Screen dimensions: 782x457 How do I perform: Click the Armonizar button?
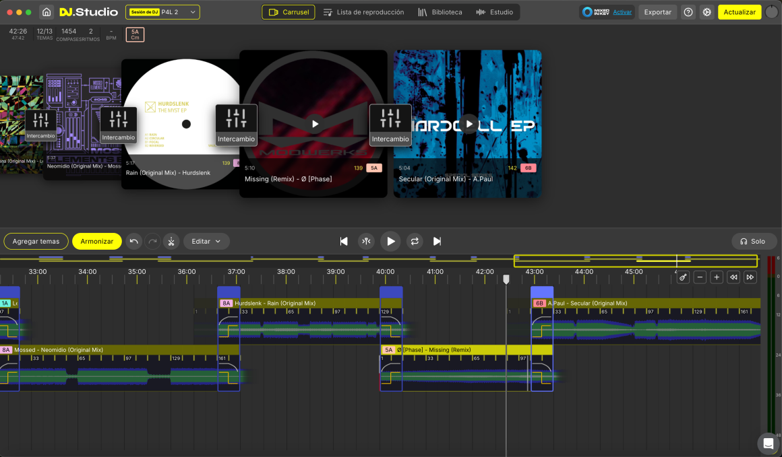(x=97, y=242)
